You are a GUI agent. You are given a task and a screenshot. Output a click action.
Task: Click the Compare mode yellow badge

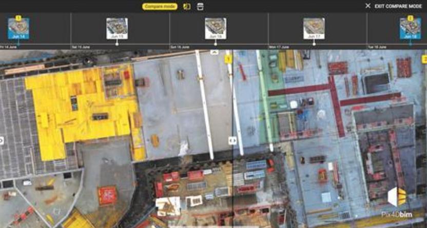(x=160, y=6)
